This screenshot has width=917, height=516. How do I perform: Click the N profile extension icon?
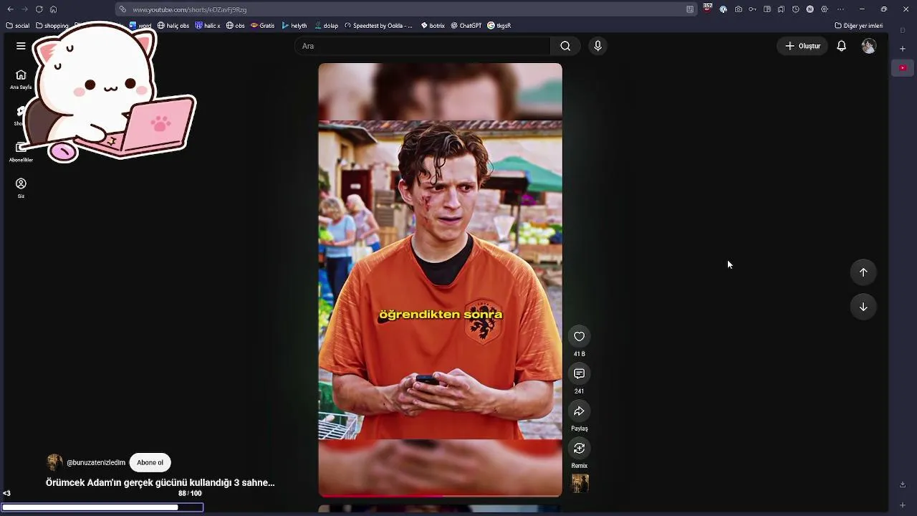coord(810,9)
